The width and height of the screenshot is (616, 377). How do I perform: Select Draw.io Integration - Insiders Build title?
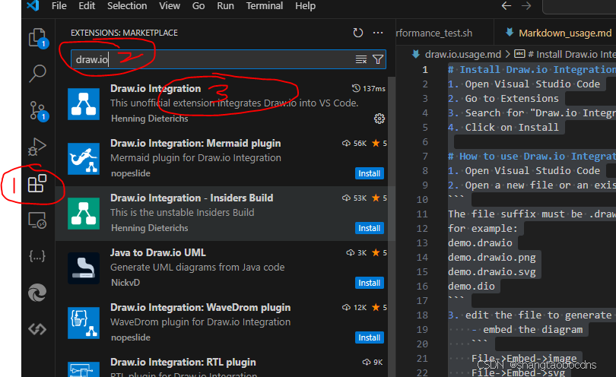pos(192,198)
